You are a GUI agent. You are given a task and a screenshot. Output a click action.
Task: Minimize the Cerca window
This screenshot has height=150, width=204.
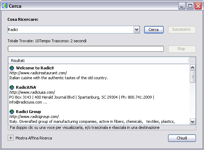[182, 6]
